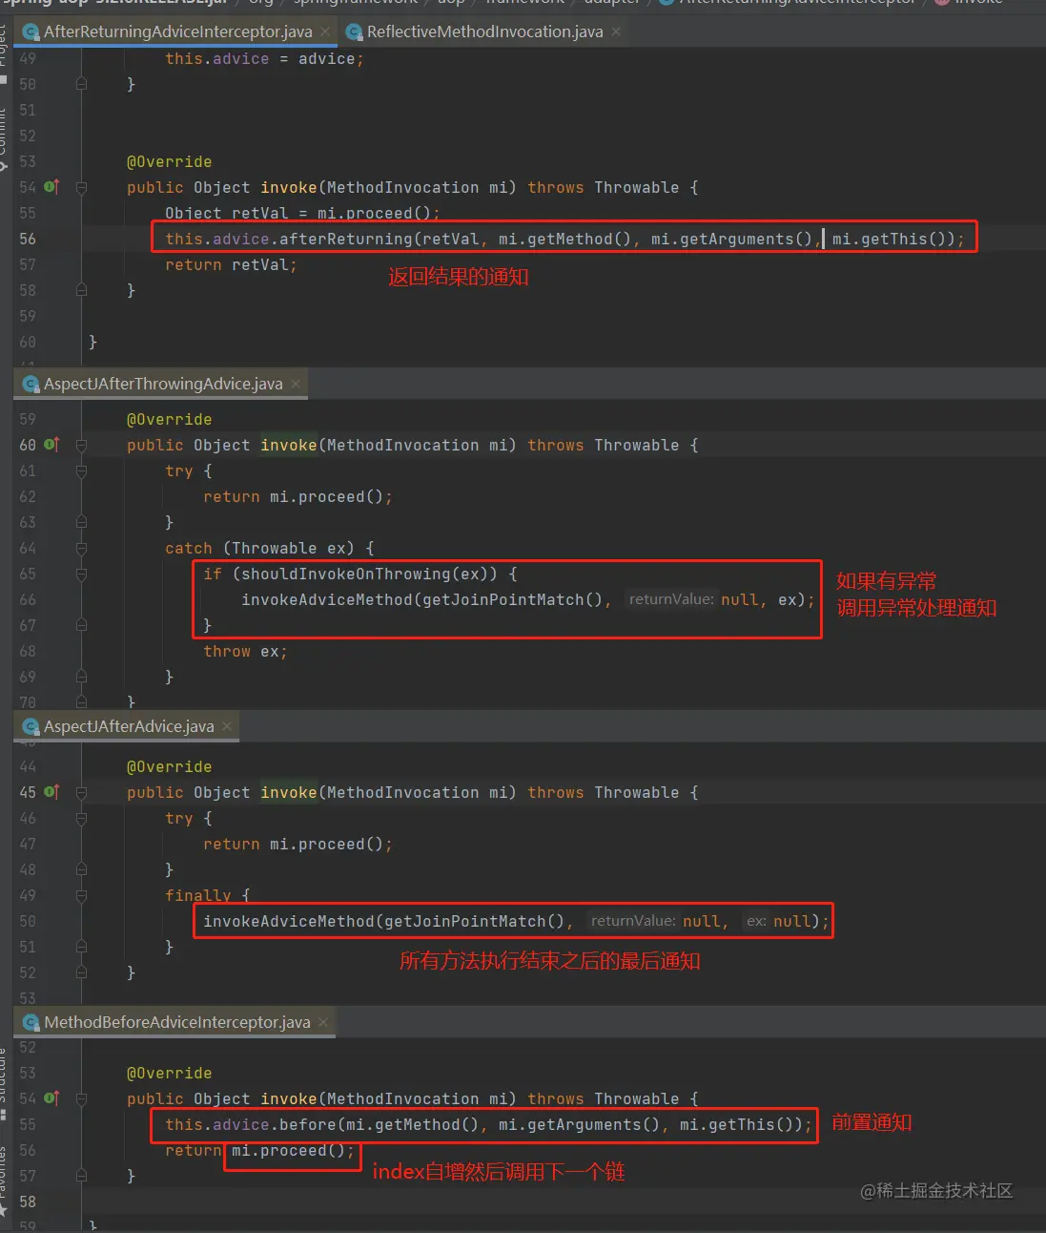Click the "this.advice = advice;" statement

(264, 58)
